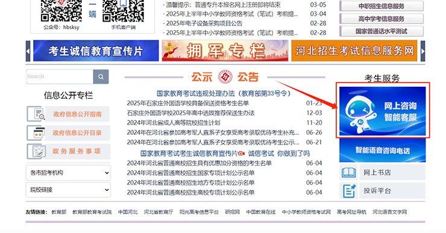
Task: Click the red emblem between 公示 and 公告
Action: click(x=225, y=77)
